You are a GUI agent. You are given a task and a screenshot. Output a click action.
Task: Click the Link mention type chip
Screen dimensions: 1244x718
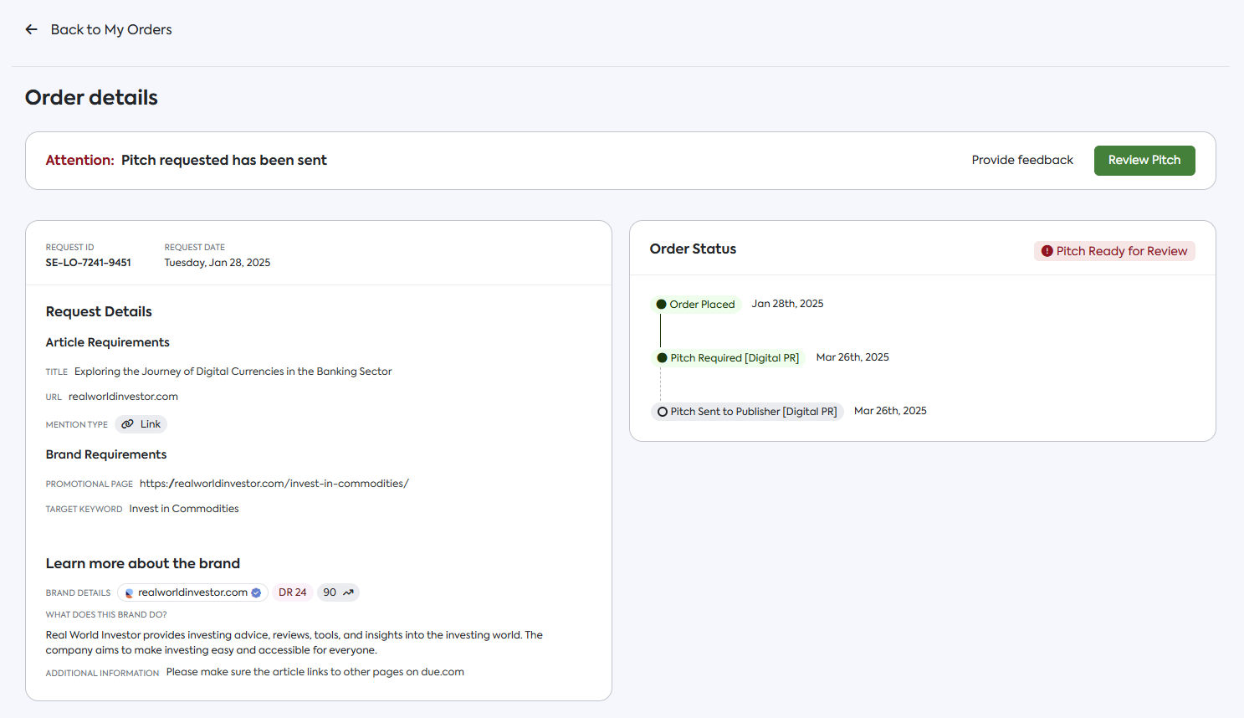[x=141, y=424]
